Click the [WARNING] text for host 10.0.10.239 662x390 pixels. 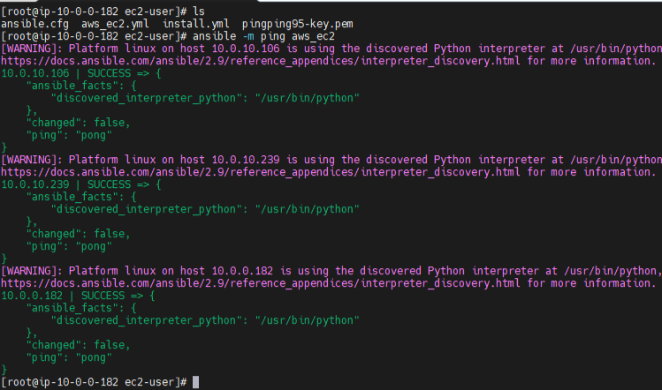(32, 160)
